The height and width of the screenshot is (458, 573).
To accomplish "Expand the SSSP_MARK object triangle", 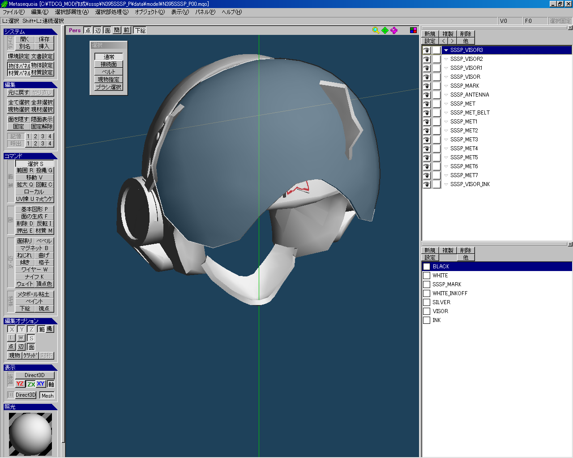I will pos(446,86).
